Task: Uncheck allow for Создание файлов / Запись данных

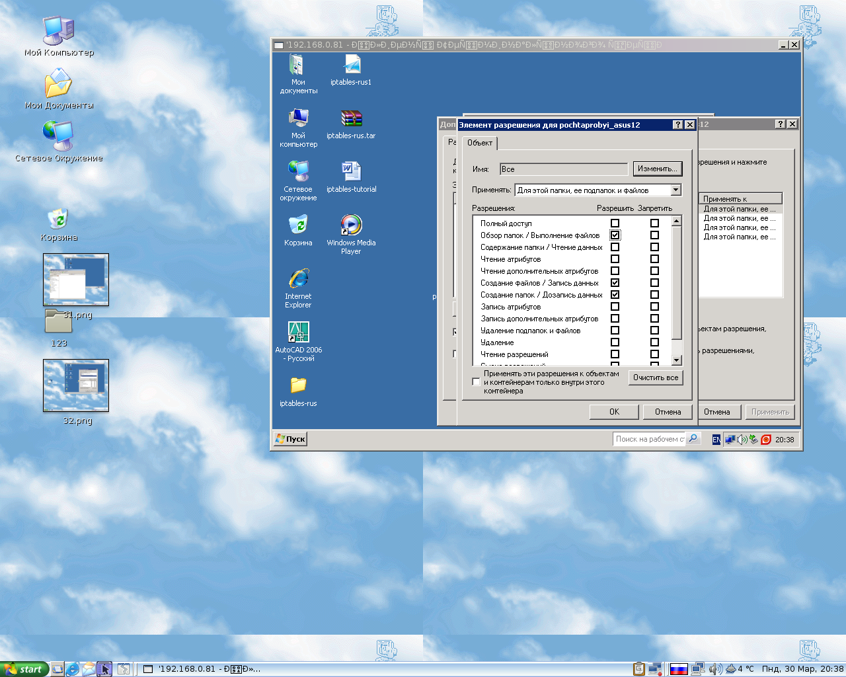Action: click(x=615, y=283)
